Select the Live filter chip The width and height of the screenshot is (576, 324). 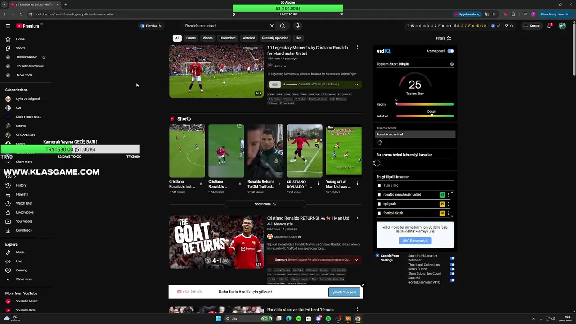coord(298,38)
